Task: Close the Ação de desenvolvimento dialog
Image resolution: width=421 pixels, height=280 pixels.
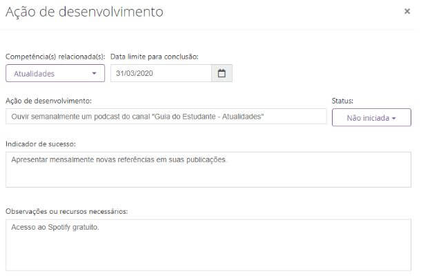Action: coord(407,11)
